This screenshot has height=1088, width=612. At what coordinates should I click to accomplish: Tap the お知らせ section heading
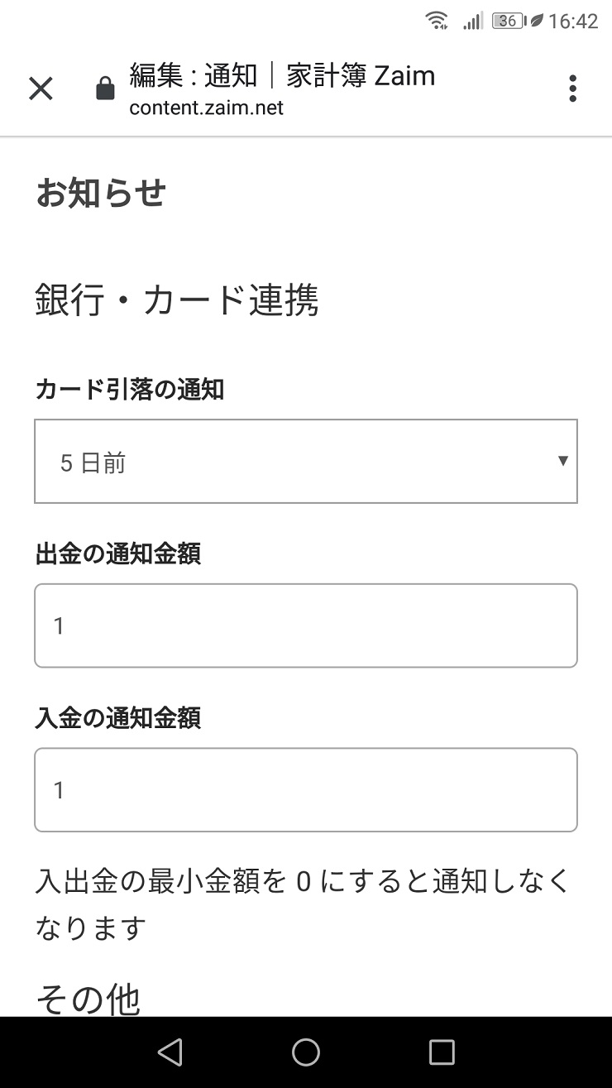102,193
